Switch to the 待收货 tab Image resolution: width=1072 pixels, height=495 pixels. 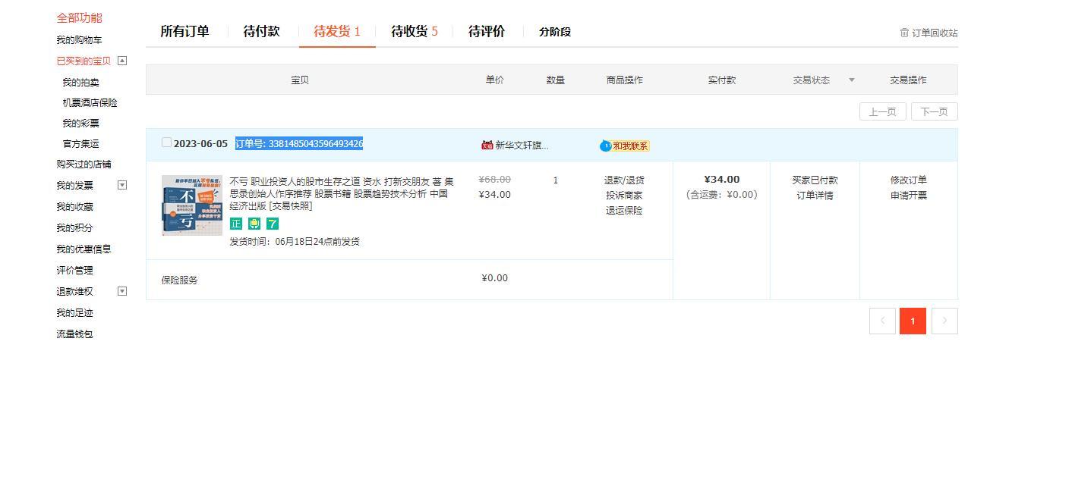point(414,31)
